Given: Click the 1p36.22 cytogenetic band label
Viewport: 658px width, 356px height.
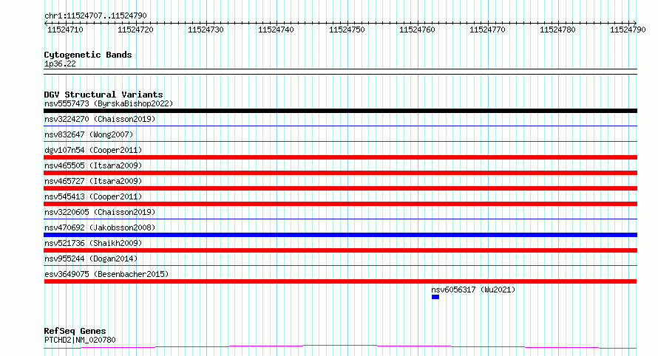Looking at the screenshot, I should (x=60, y=64).
